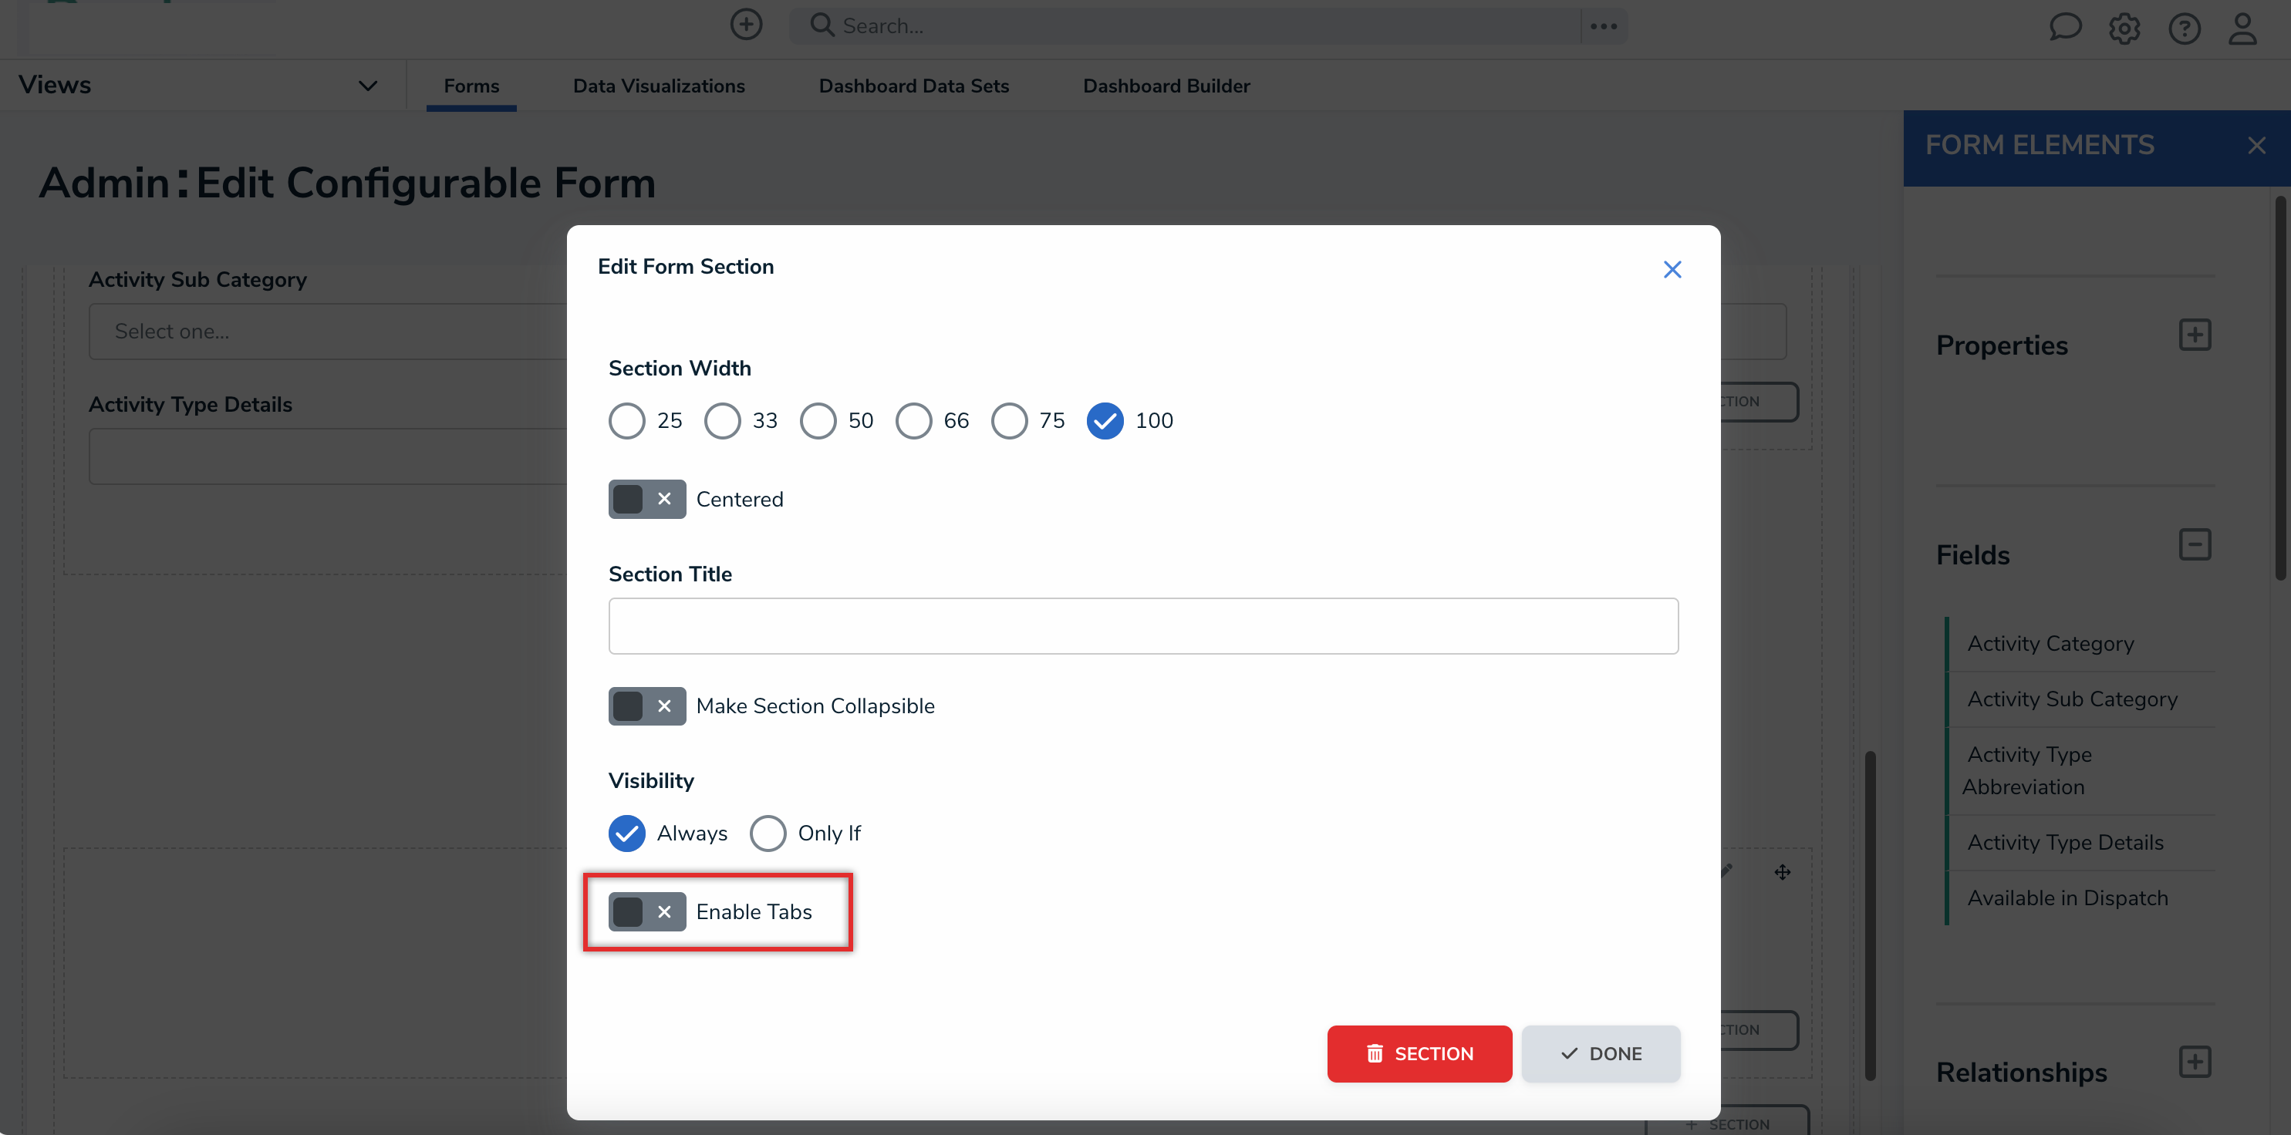Collapse the Fields panel with the minus icon
Viewport: 2291px width, 1135px height.
pyautogui.click(x=2196, y=544)
